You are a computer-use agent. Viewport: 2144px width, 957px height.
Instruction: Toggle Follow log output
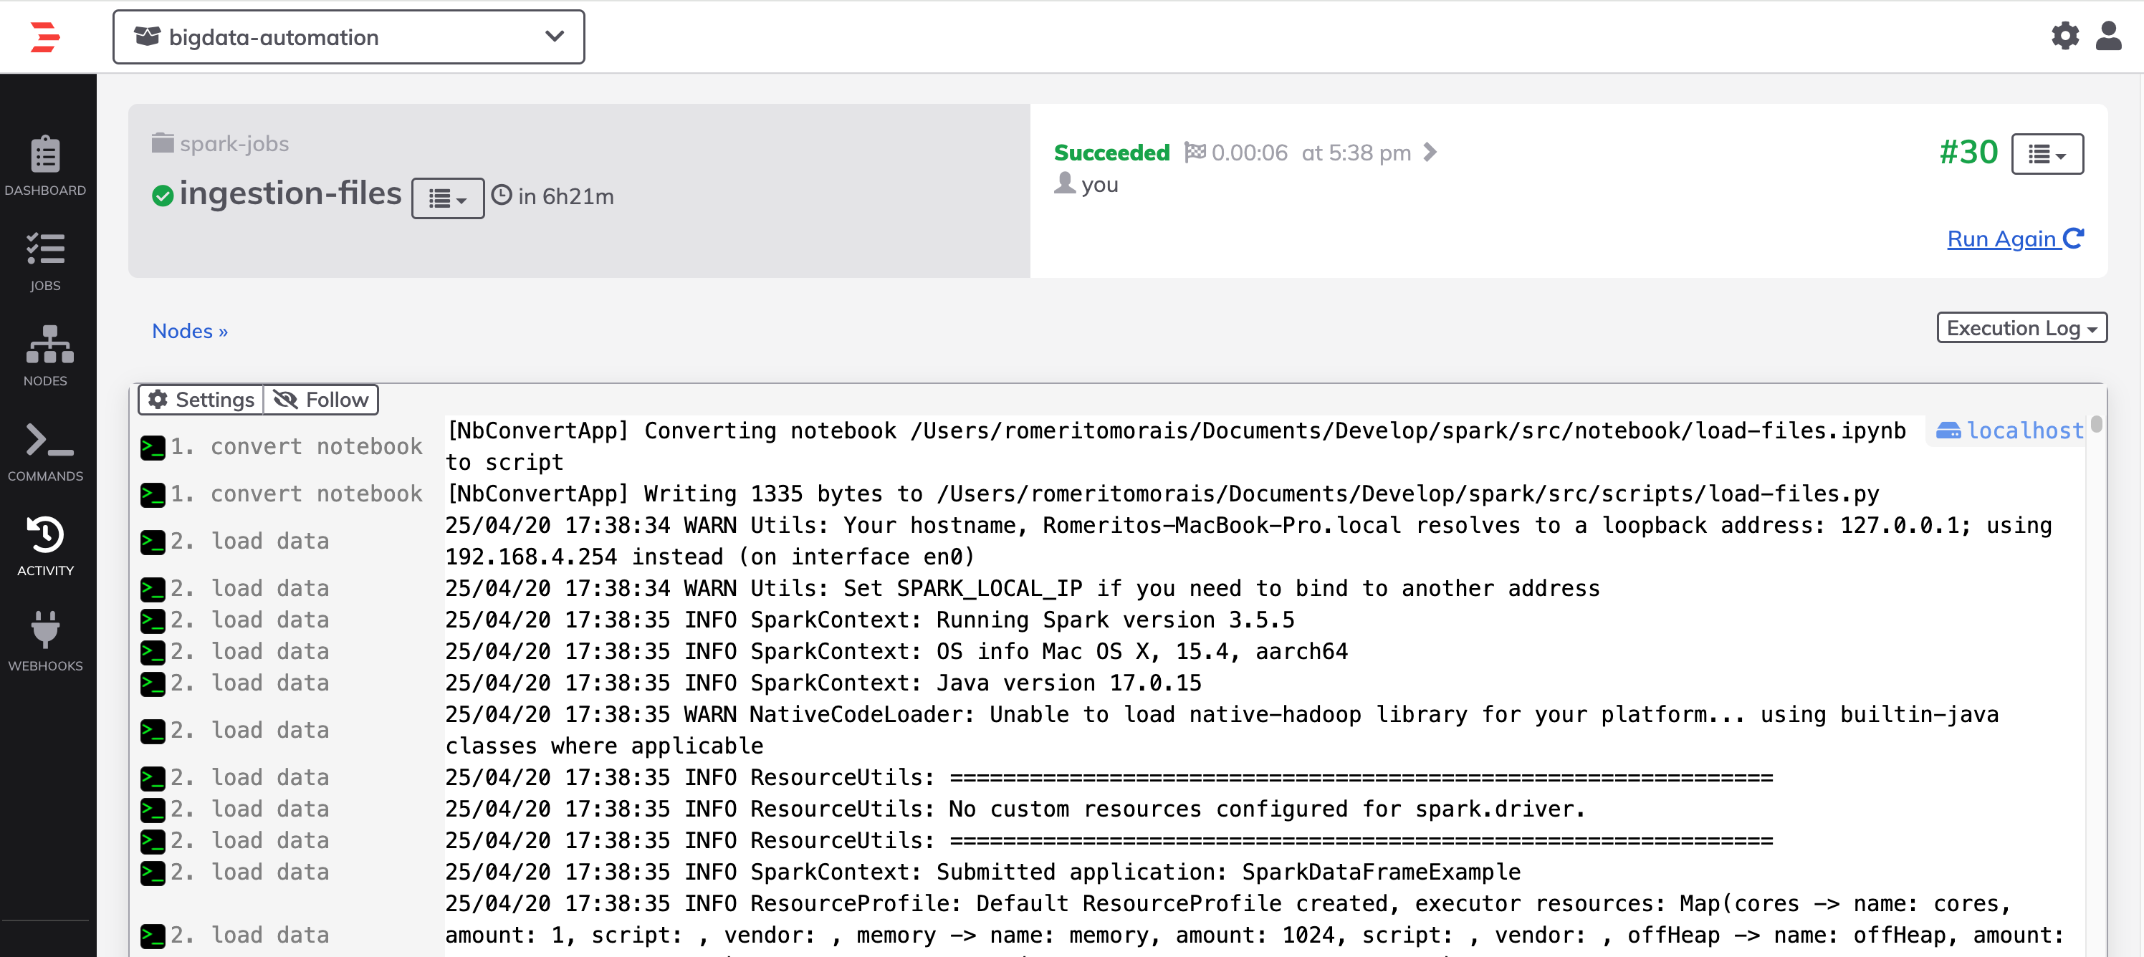tap(321, 400)
